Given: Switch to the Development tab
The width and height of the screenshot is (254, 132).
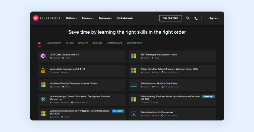Looking at the screenshot, I should pyautogui.click(x=54, y=43).
